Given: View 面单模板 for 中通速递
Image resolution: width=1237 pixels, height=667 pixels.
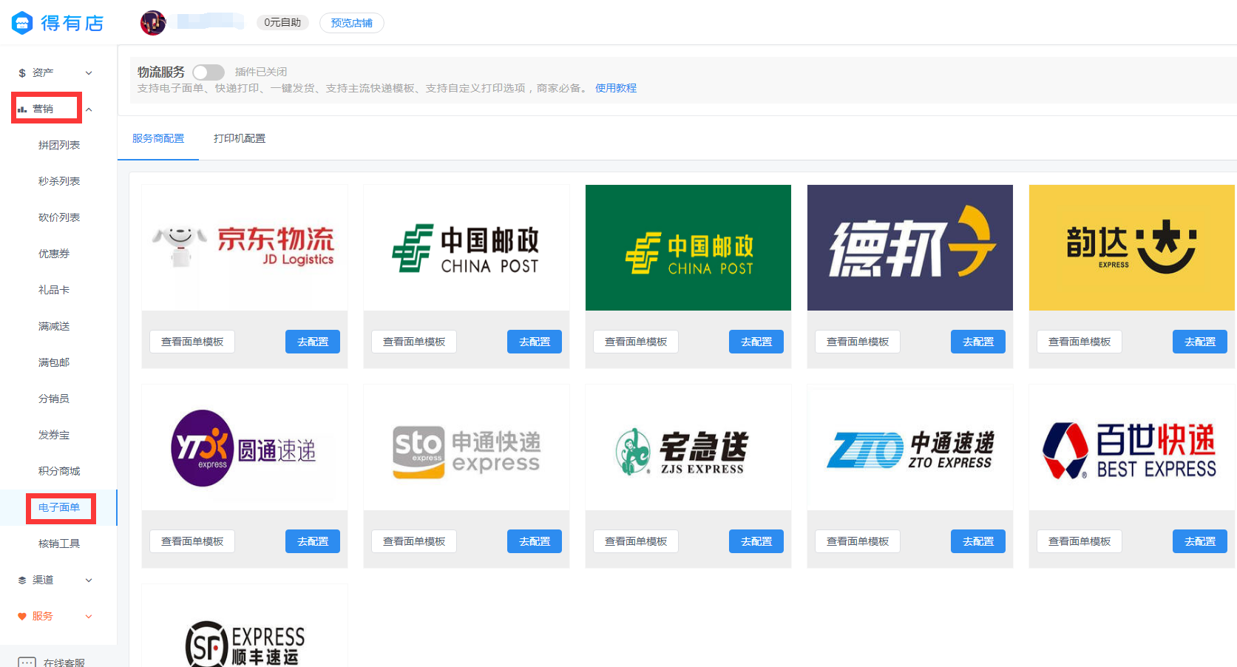Looking at the screenshot, I should tap(858, 541).
